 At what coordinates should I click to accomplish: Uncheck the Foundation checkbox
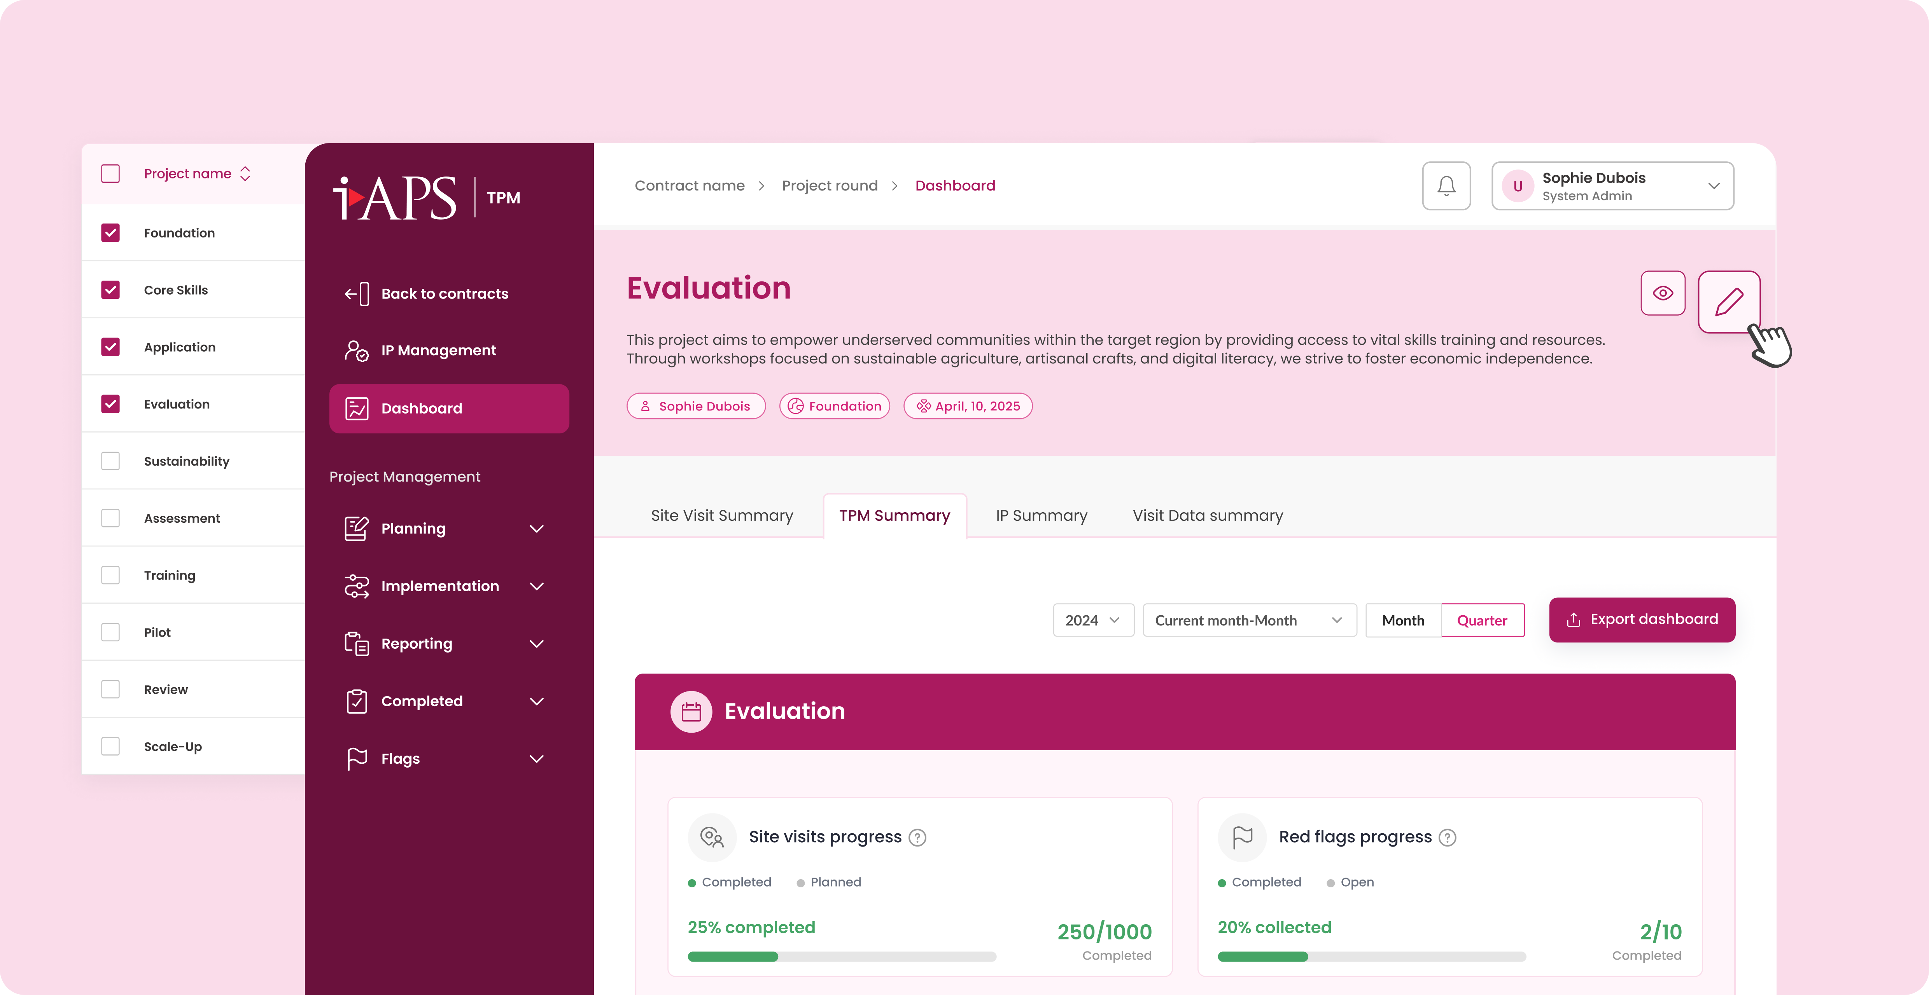pos(110,233)
